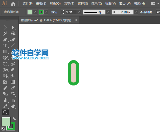Activate the Fill box in the toolbox
160x132 pixels.
pos(6,122)
